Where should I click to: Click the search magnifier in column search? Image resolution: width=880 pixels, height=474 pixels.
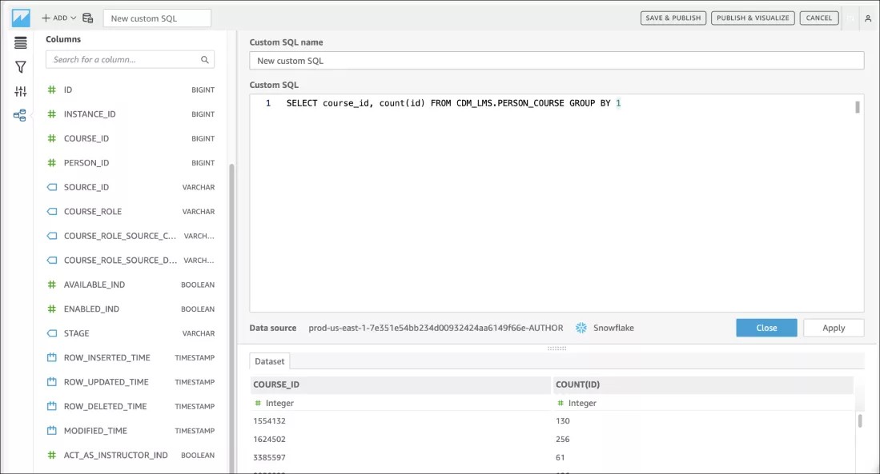click(x=204, y=59)
